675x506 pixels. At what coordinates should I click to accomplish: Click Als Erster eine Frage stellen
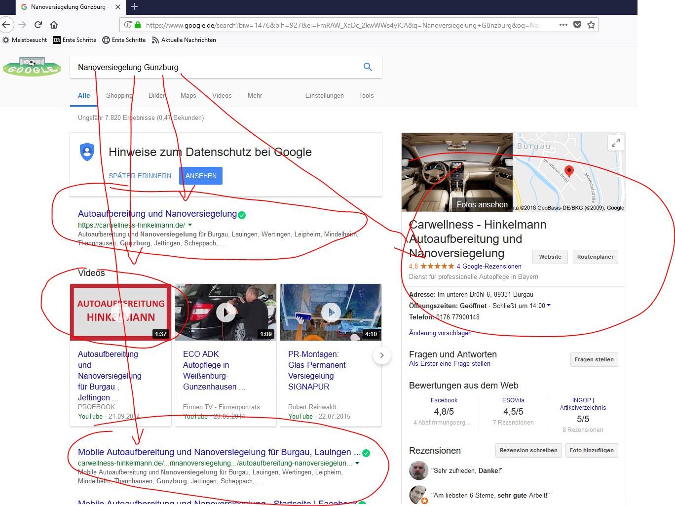(x=450, y=364)
